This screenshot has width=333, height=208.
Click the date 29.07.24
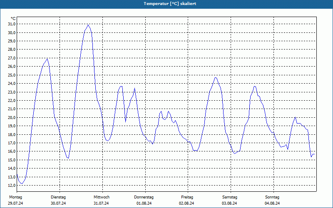[x=15, y=203]
